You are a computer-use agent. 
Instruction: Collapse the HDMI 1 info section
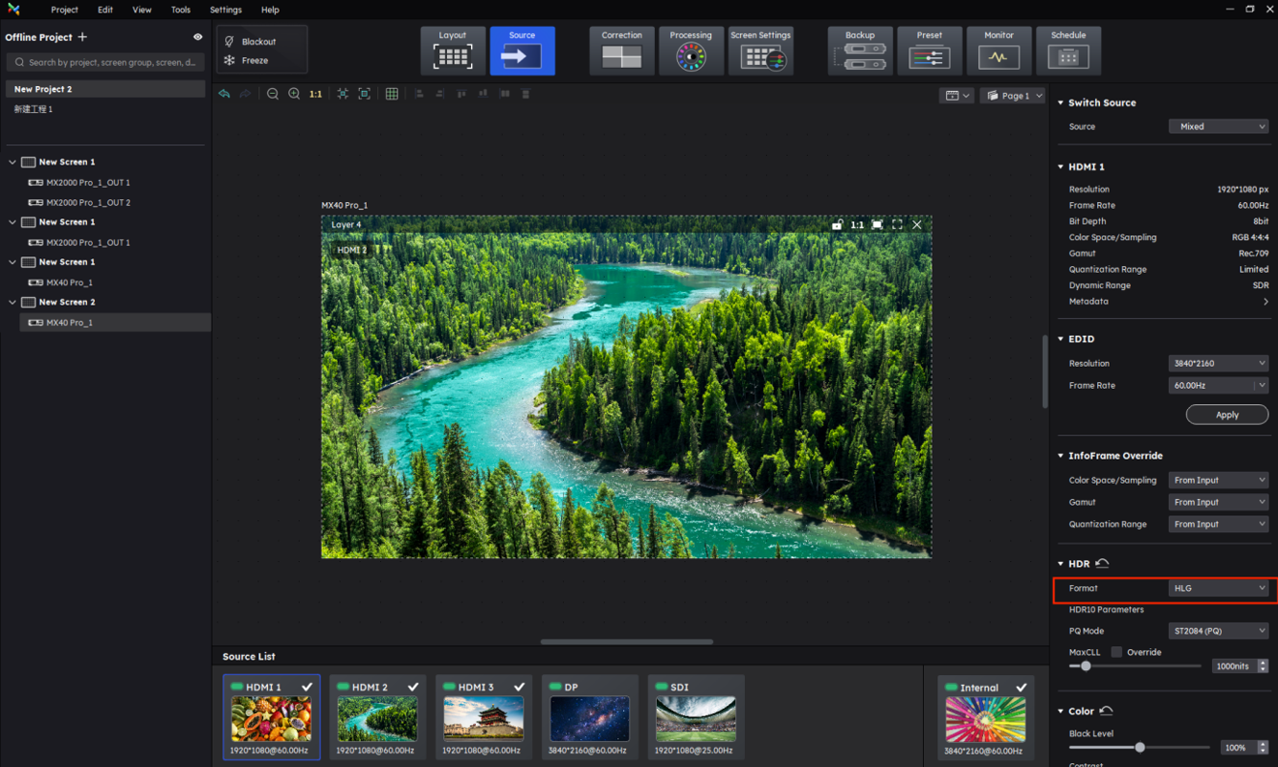tap(1060, 166)
